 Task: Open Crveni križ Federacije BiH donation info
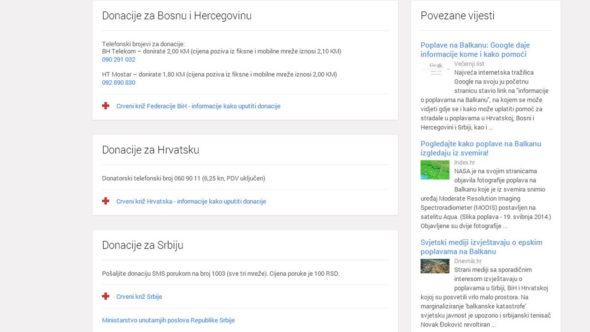pos(198,106)
